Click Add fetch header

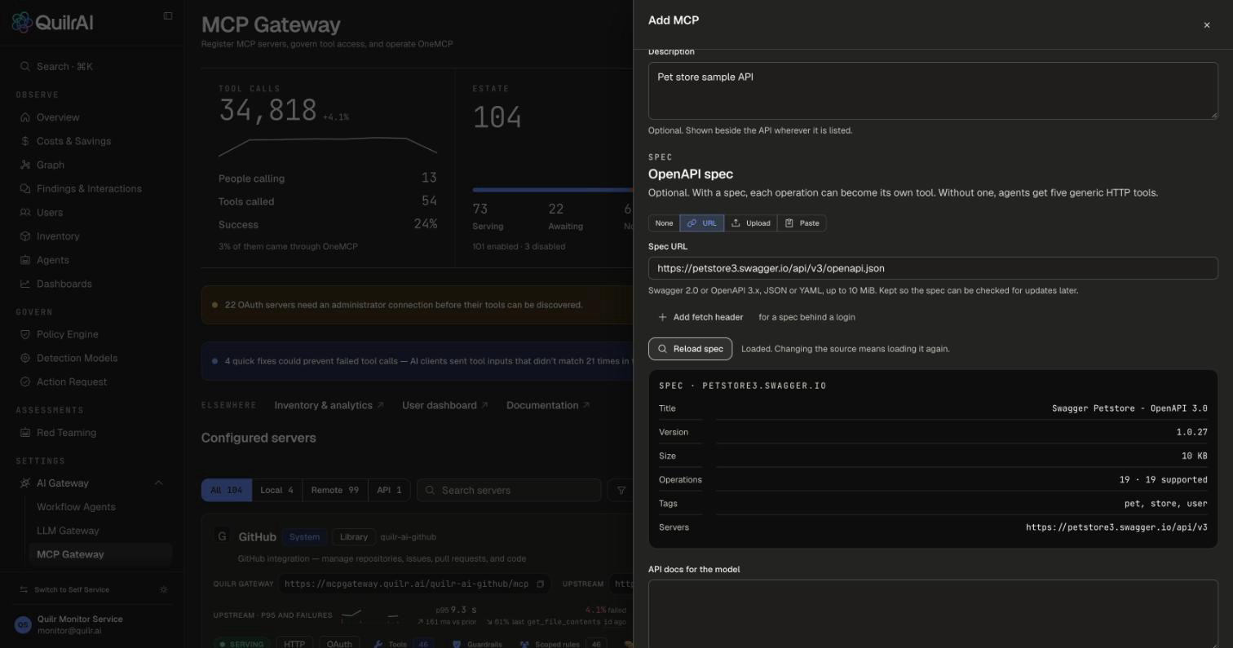pyautogui.click(x=700, y=317)
